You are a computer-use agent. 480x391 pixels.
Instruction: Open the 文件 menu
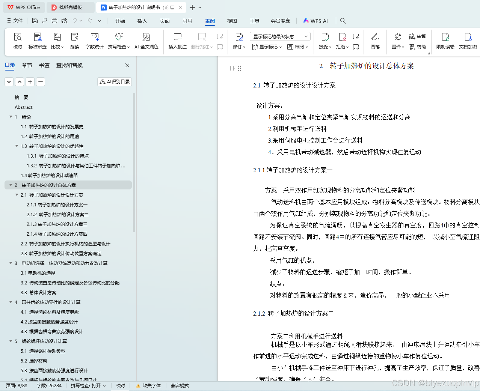(x=15, y=21)
